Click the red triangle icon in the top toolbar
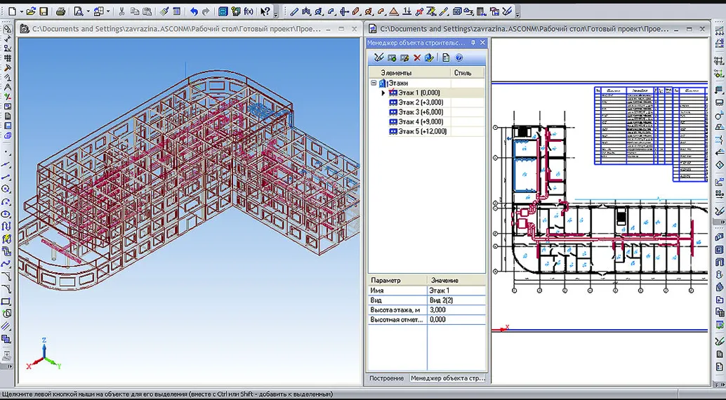 (394, 11)
